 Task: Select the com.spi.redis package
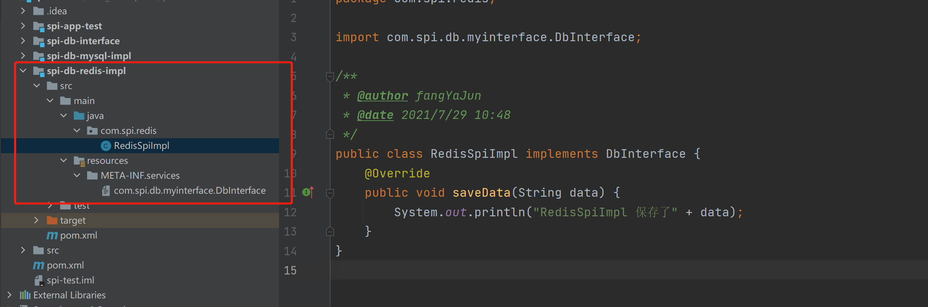[129, 131]
